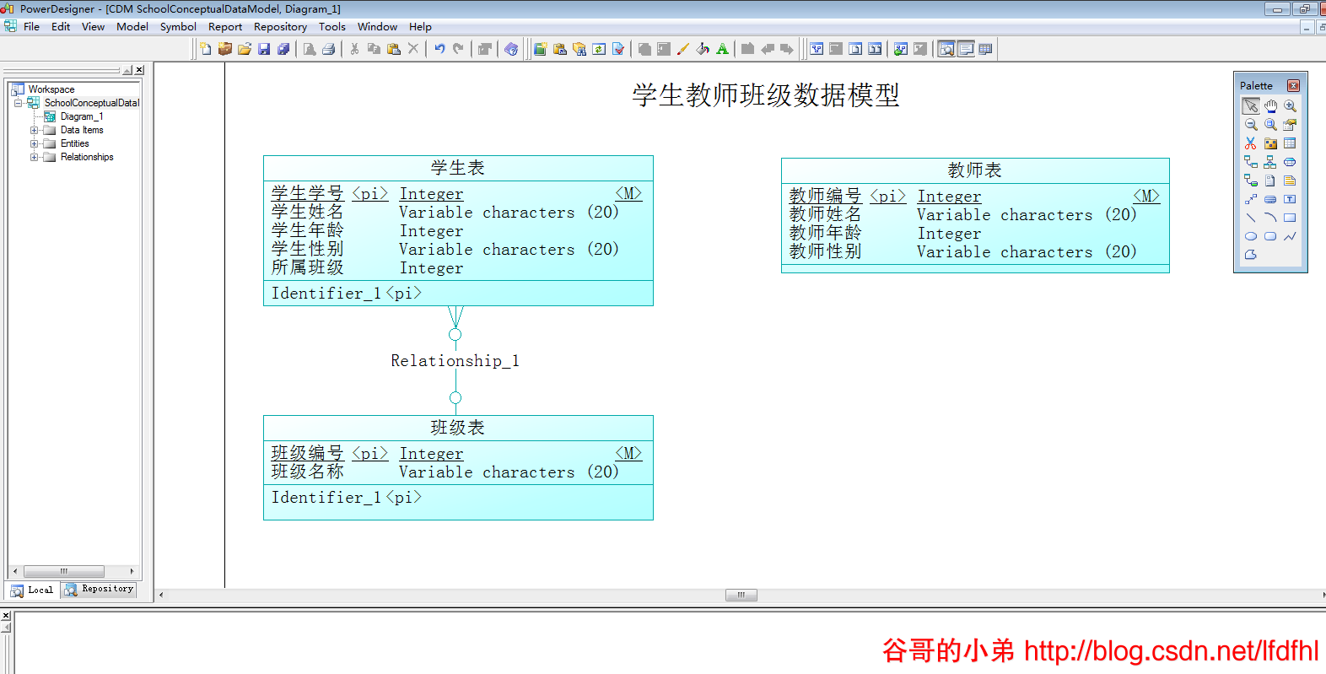Select the Relationship_1 label
This screenshot has height=674, width=1326.
tap(455, 361)
